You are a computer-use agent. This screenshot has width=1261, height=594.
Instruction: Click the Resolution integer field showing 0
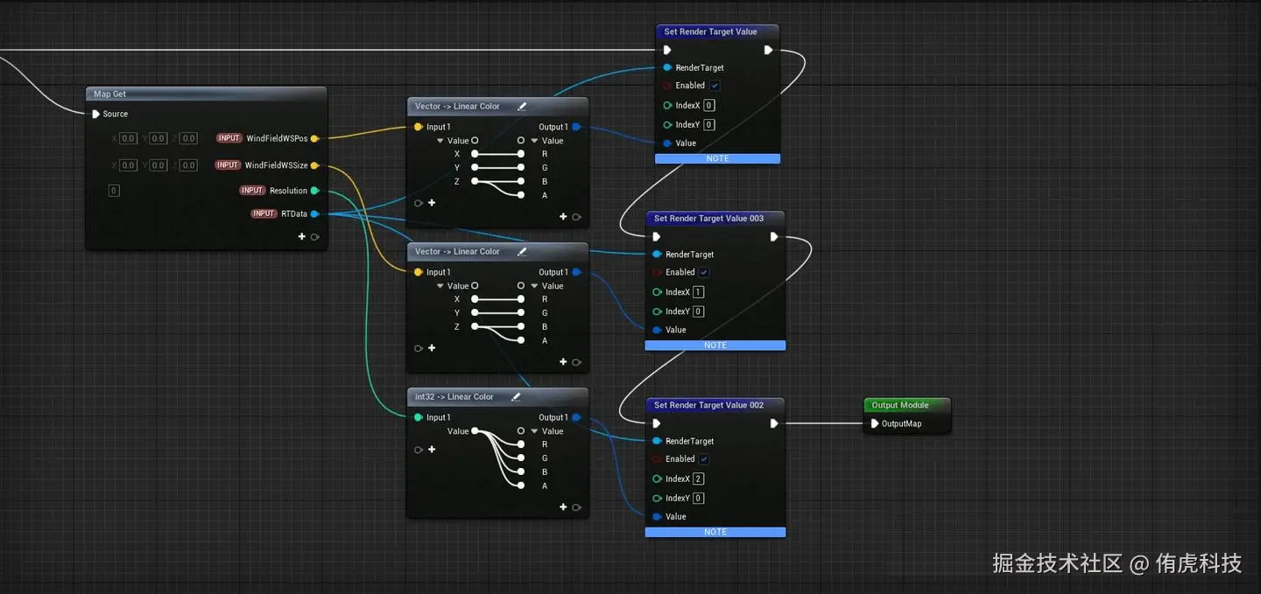(114, 191)
